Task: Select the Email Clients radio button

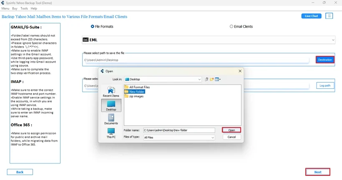Action: 231,26
